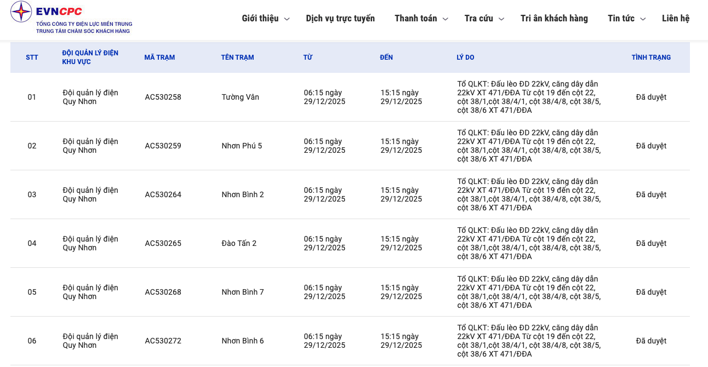Open the Dịch vụ trực tuyến menu
This screenshot has width=708, height=367.
pos(340,19)
